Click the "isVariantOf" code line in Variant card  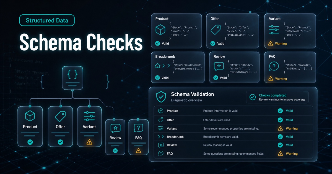[x=299, y=31]
